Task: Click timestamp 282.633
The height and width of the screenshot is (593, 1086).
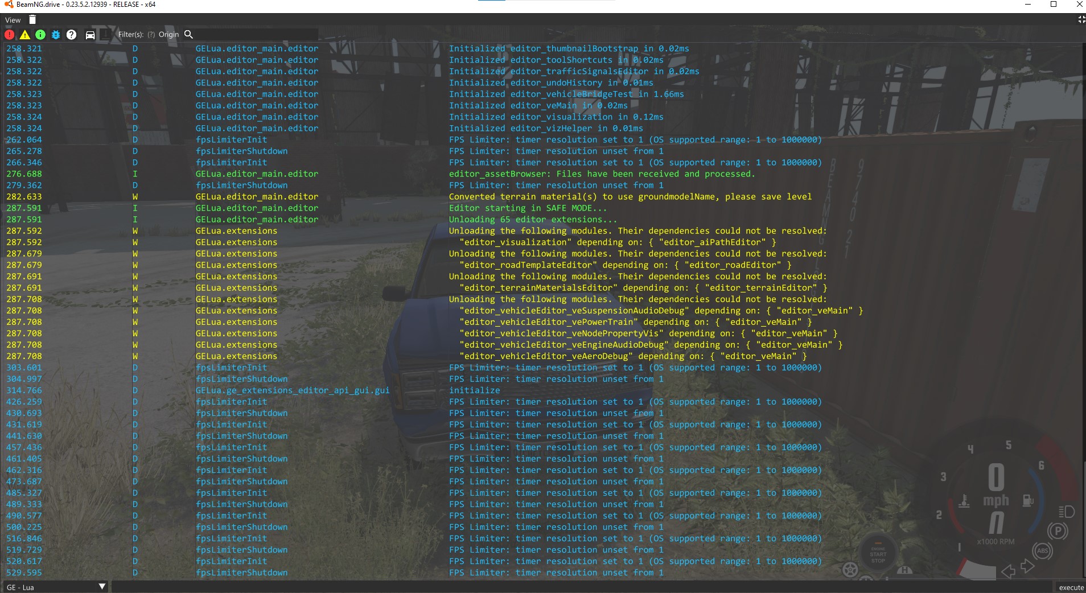Action: point(24,197)
